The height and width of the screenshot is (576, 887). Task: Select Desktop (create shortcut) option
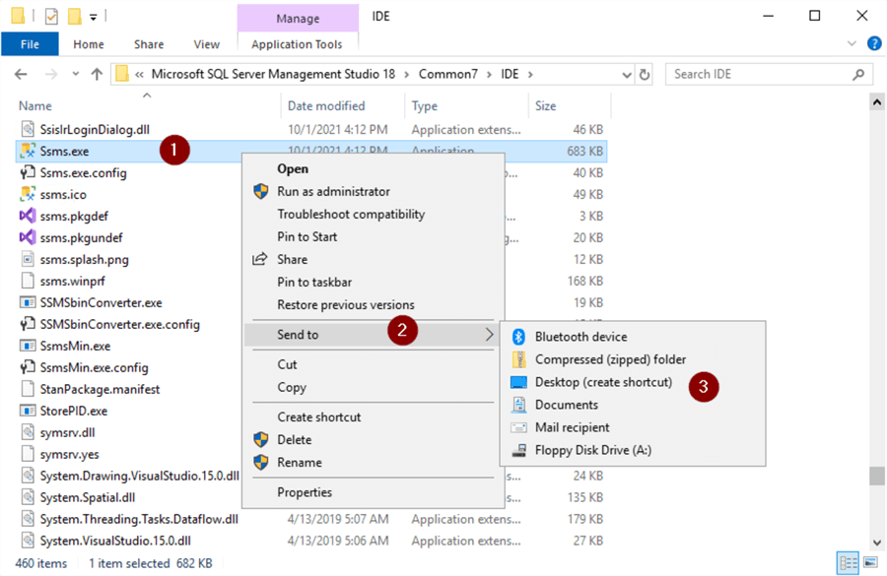coord(602,382)
